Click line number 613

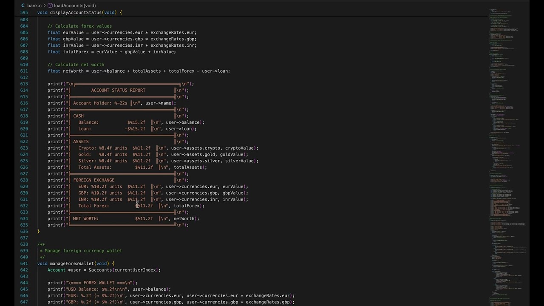[24, 84]
